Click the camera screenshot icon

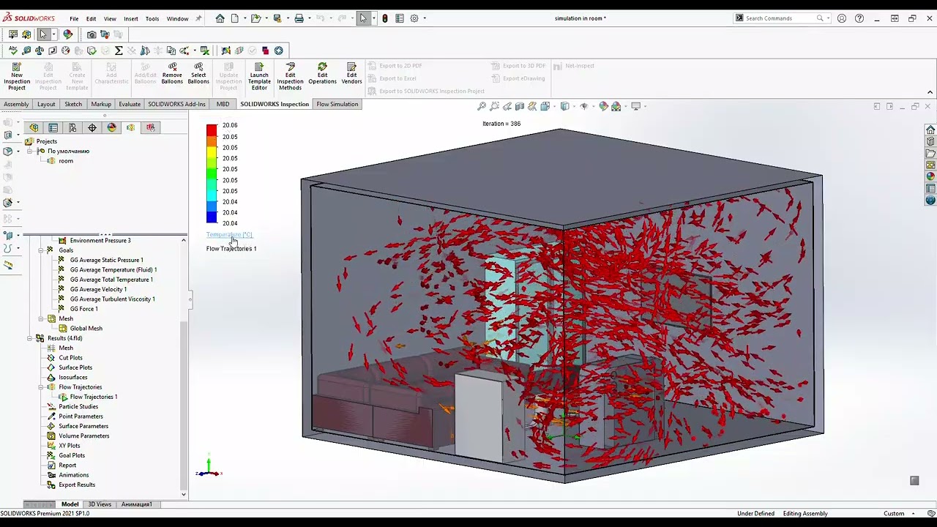(x=92, y=34)
